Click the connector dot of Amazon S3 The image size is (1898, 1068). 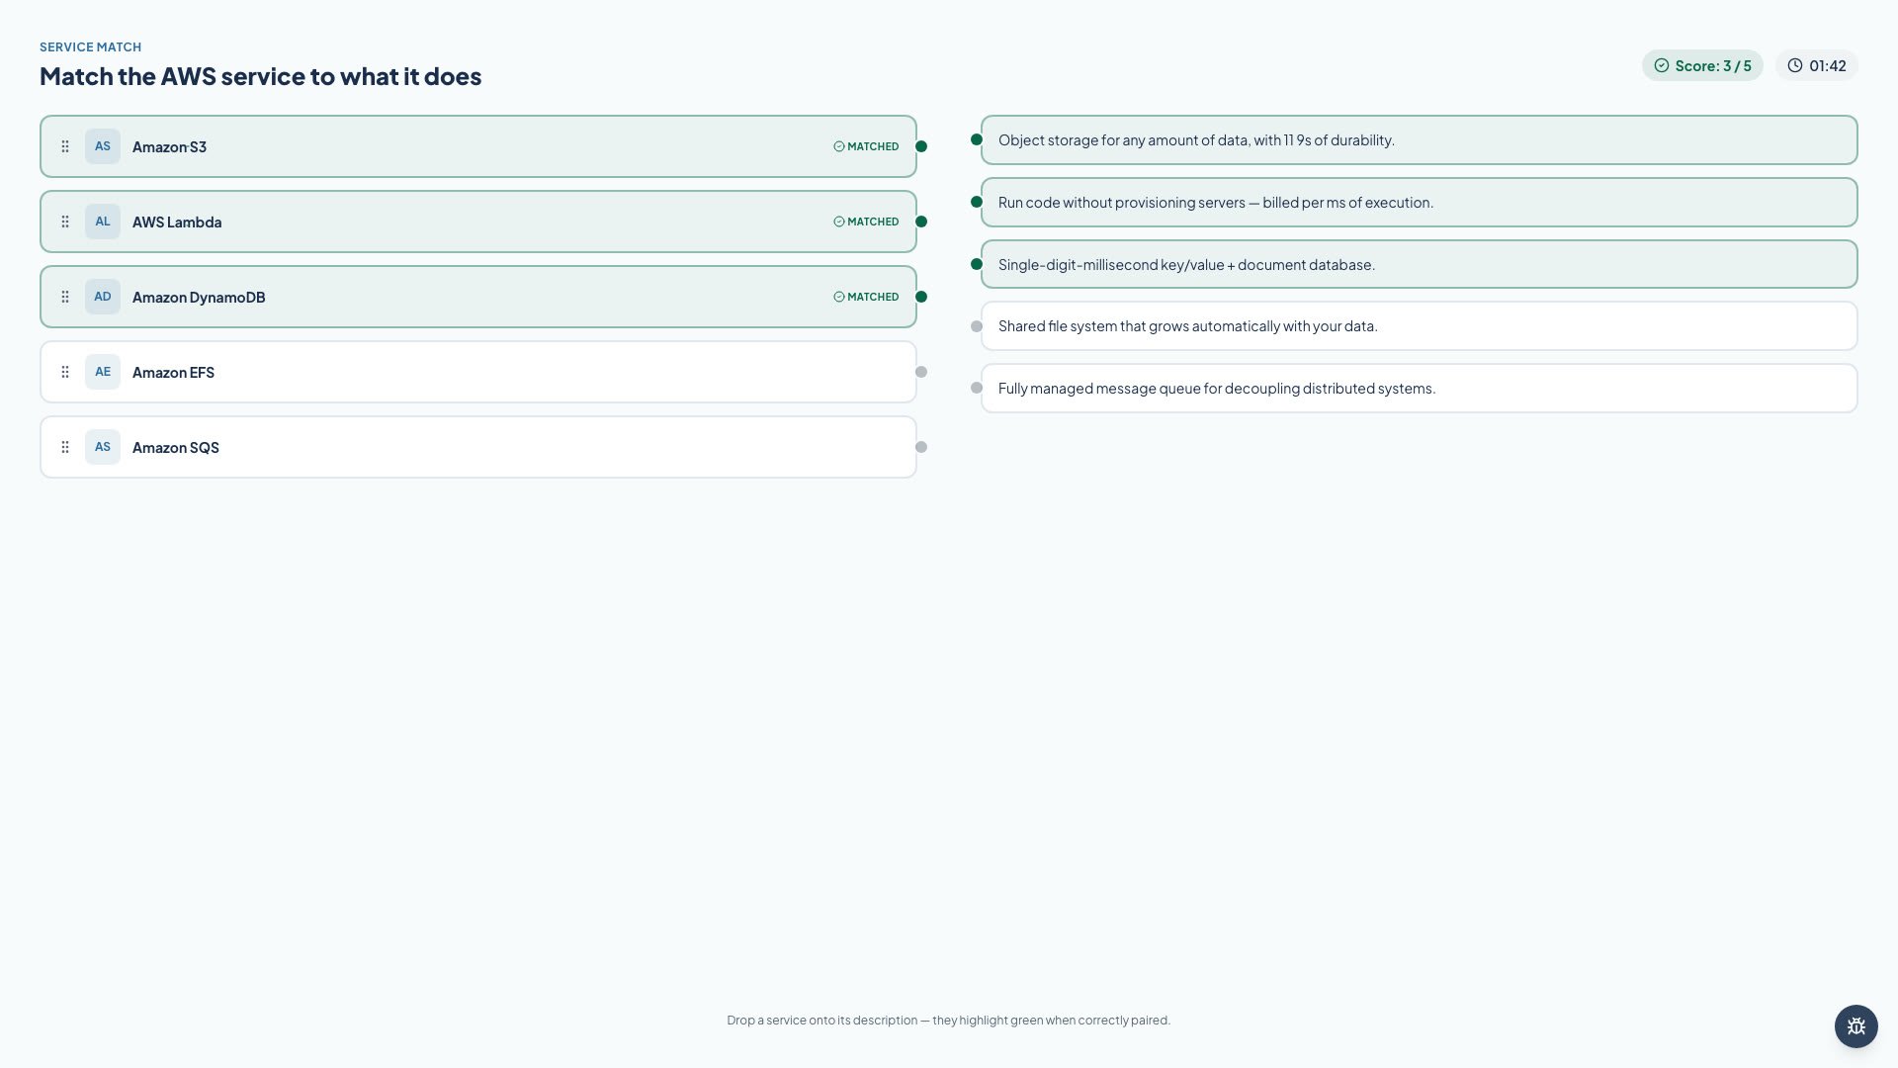click(921, 146)
